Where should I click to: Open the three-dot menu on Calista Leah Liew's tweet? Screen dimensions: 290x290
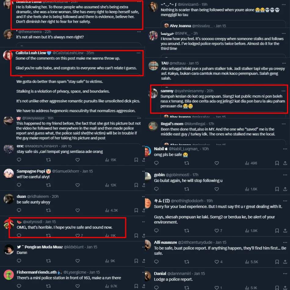coord(138,53)
